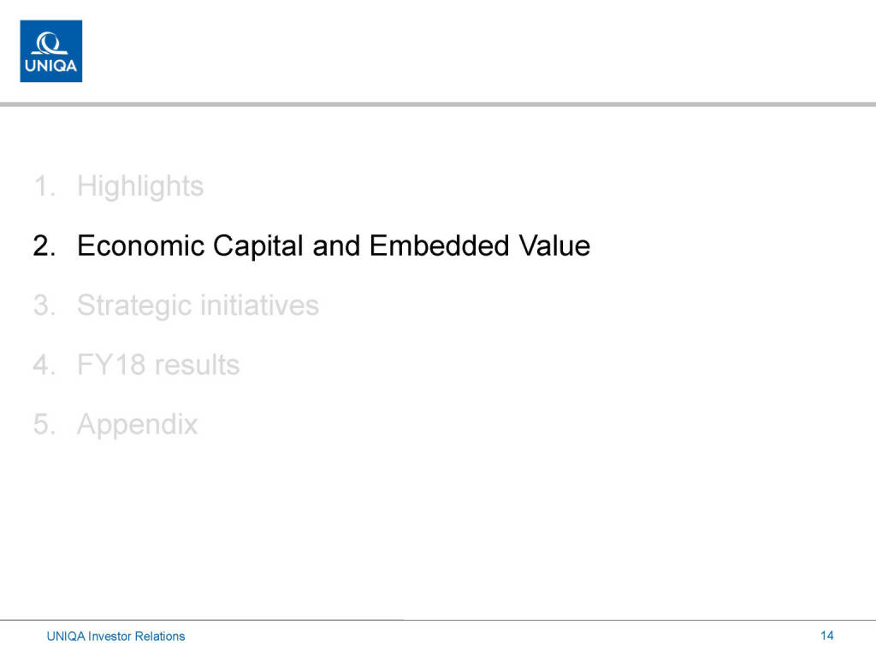Click the number 4 before FY18 results
Viewport: 876px width, 657px height.
point(43,365)
